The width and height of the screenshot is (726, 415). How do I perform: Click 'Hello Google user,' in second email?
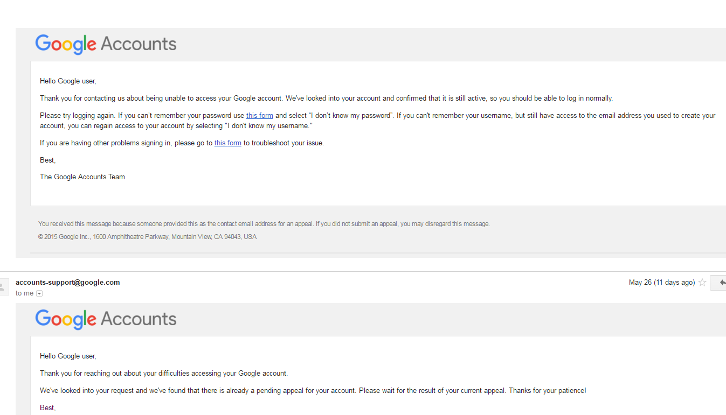pos(68,356)
